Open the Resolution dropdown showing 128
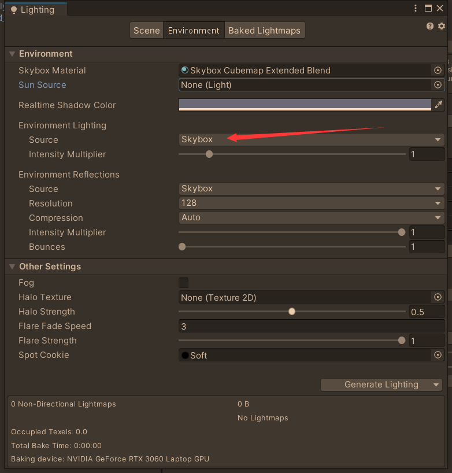The height and width of the screenshot is (473, 452). click(x=312, y=202)
